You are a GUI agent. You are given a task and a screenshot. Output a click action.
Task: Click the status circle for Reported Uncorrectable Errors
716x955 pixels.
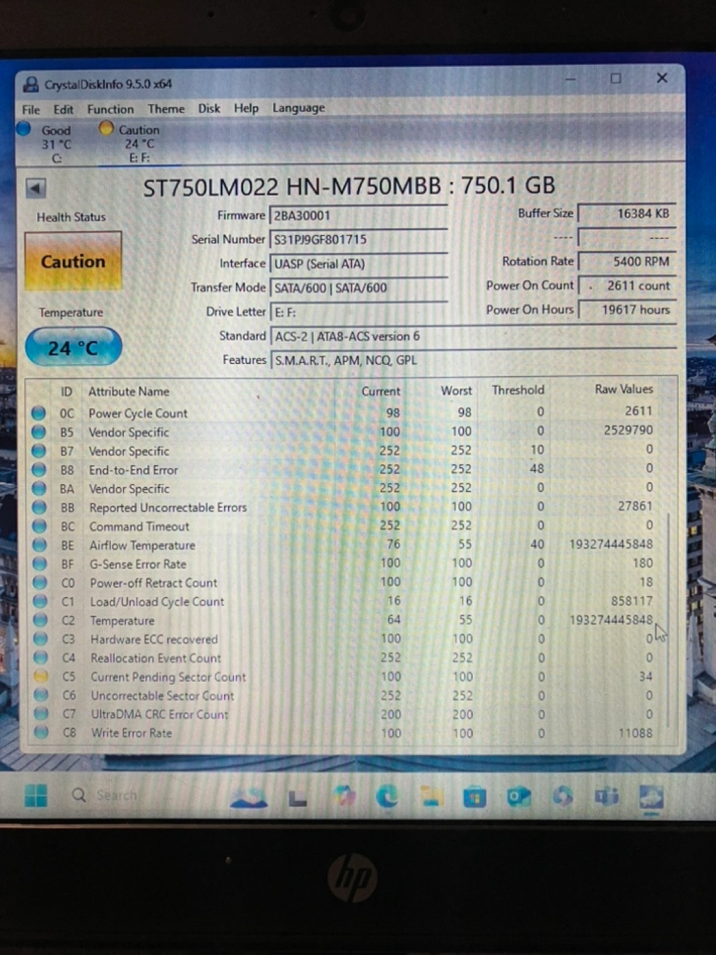point(39,508)
